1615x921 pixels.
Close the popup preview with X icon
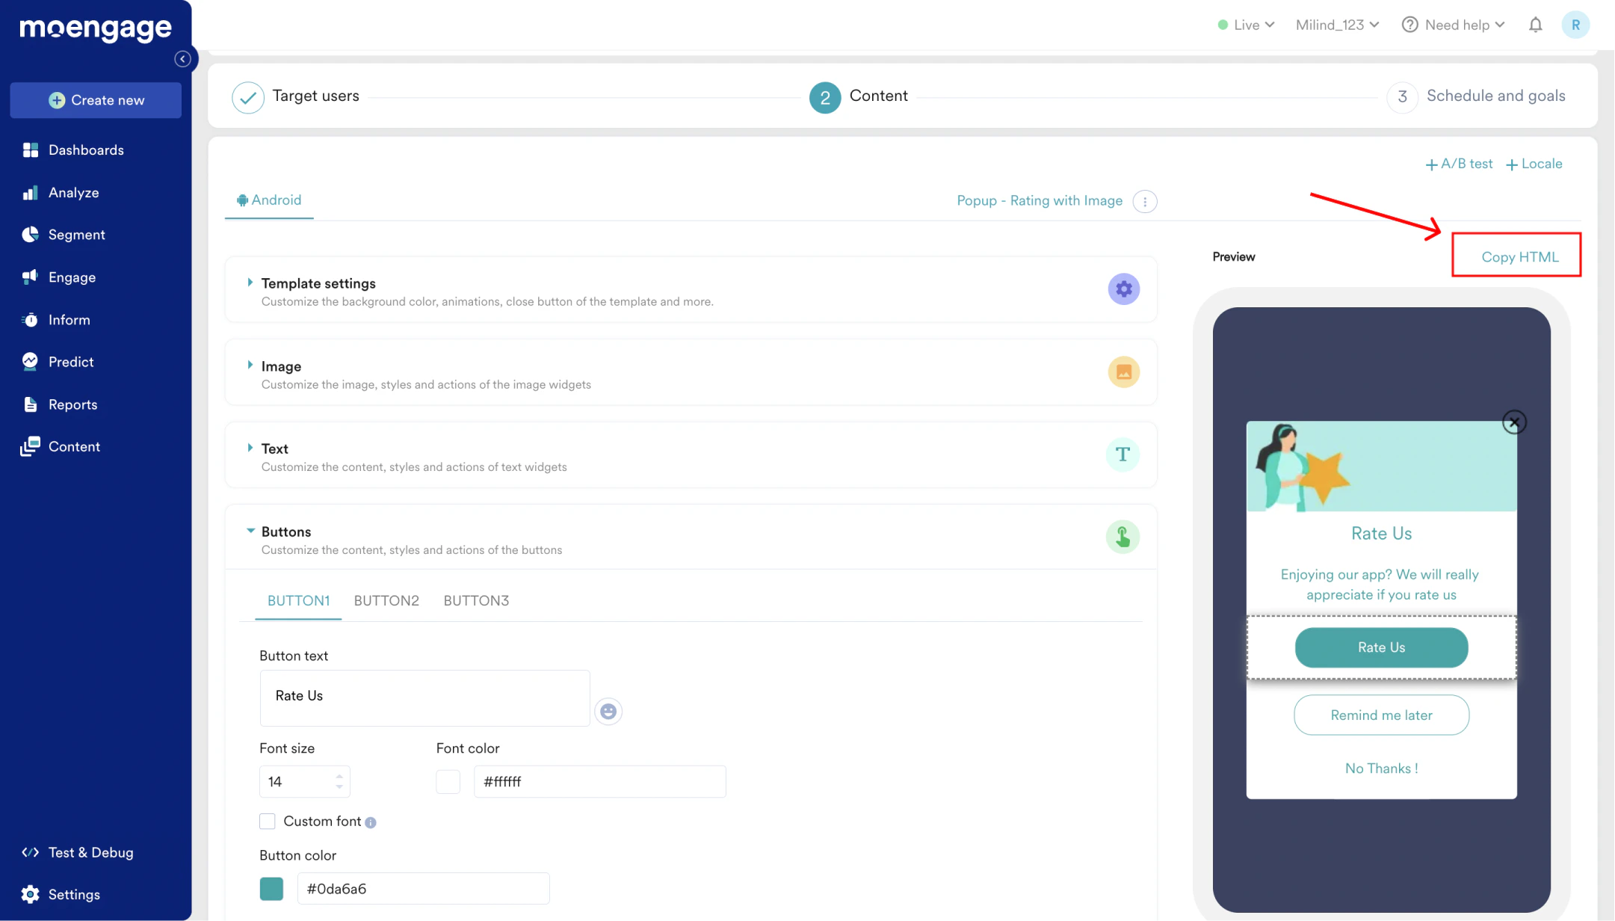pos(1514,422)
